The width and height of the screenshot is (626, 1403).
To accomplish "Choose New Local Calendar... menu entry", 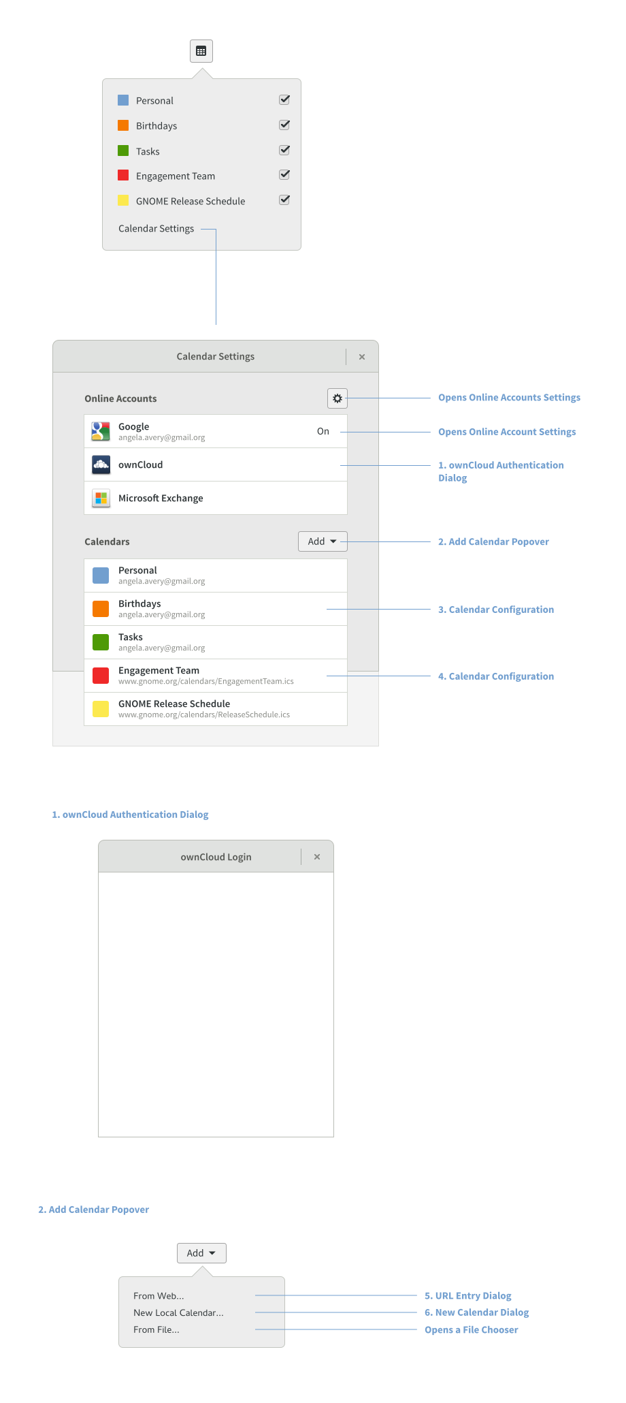I will pos(178,1313).
